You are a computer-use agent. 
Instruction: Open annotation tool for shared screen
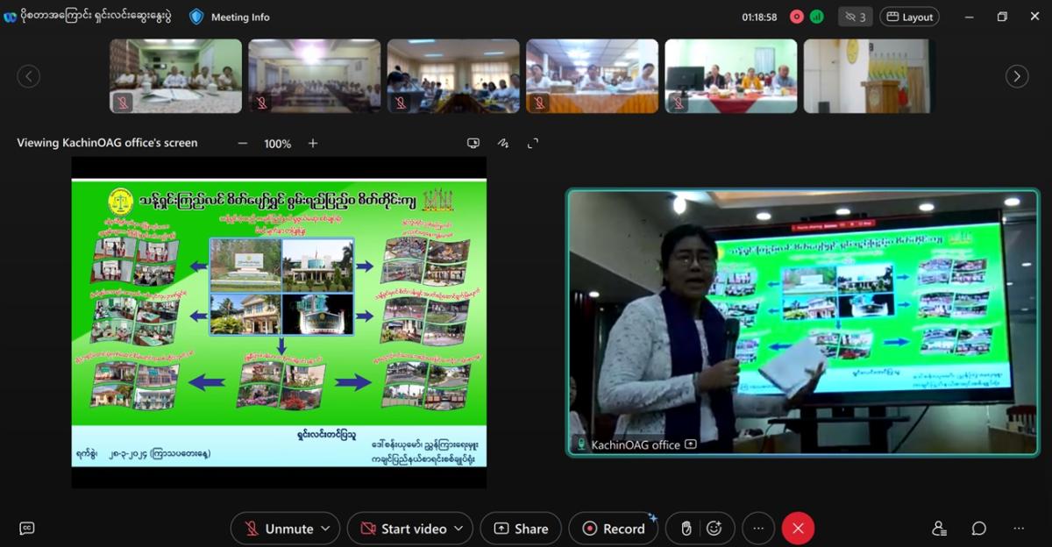pyautogui.click(x=503, y=143)
